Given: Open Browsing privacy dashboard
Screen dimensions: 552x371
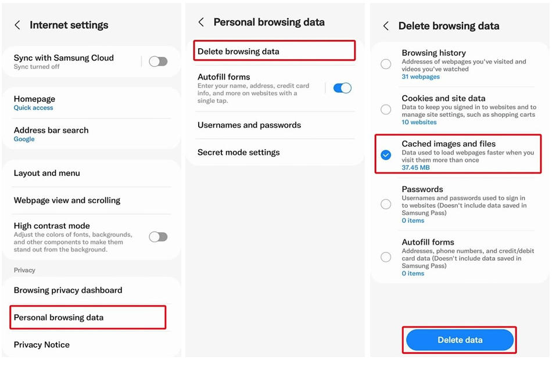Looking at the screenshot, I should (92, 290).
